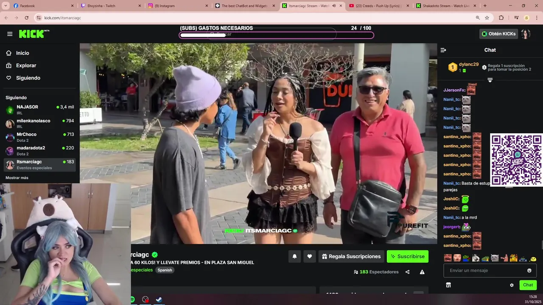Image resolution: width=543 pixels, height=305 pixels.
Task: Open madaradota2 channel in following list
Action: coord(40,150)
